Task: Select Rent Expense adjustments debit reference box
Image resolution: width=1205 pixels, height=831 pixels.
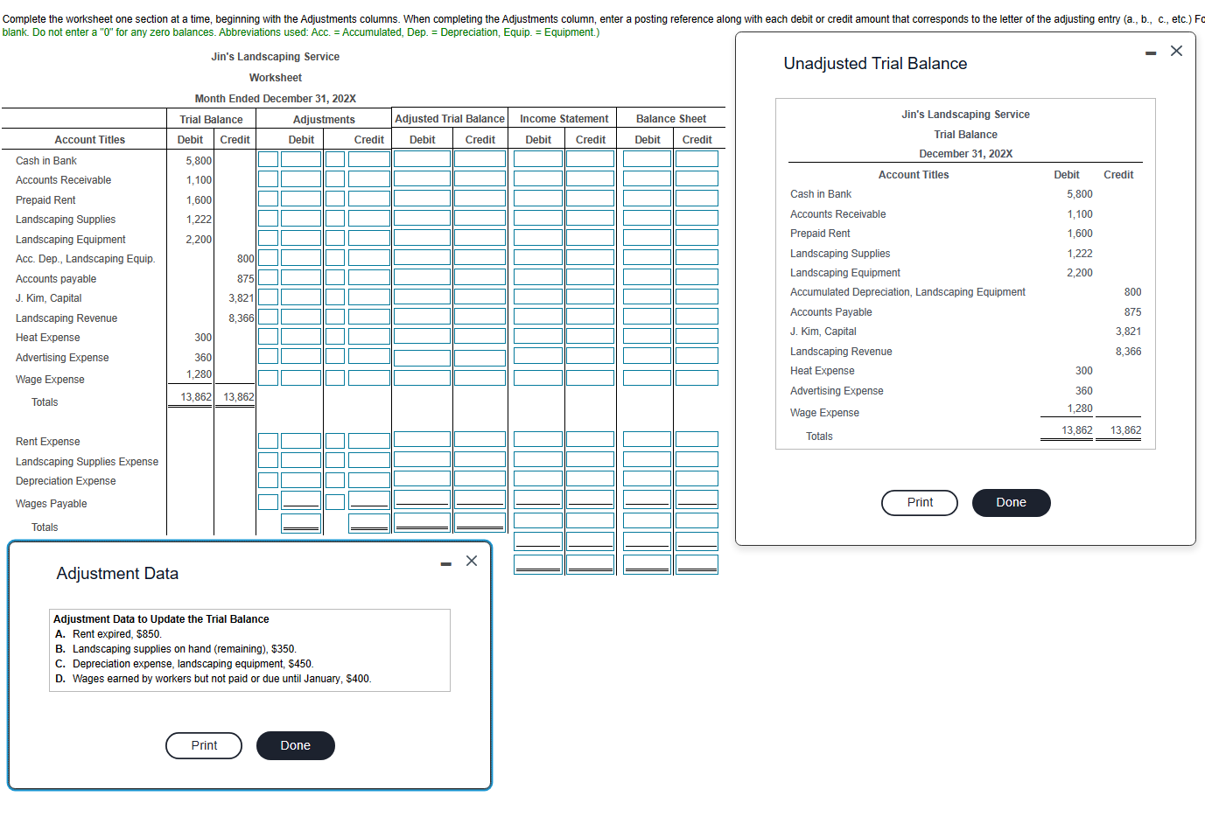Action: coord(268,440)
